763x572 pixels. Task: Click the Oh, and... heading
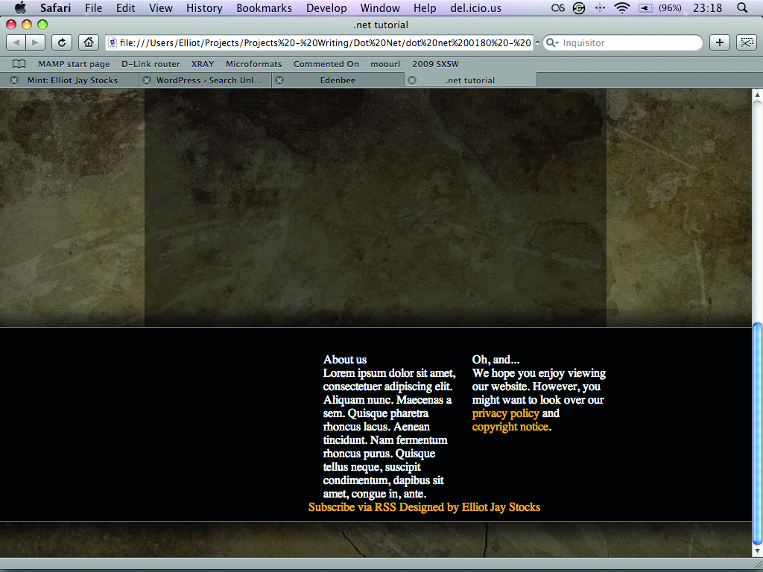point(496,360)
